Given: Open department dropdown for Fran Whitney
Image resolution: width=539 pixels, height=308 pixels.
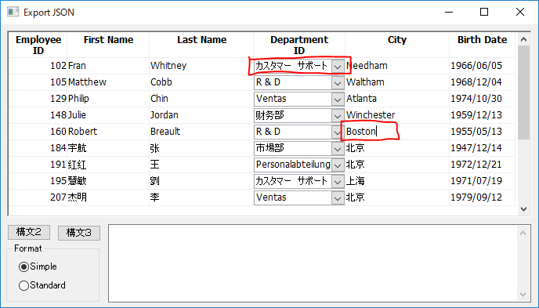Looking at the screenshot, I should (338, 67).
